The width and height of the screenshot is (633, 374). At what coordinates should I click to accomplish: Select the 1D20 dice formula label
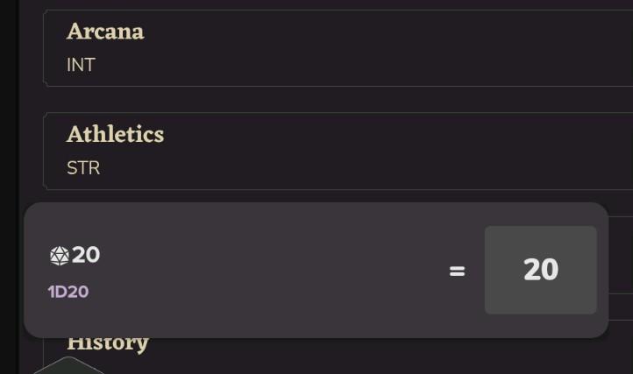point(68,292)
